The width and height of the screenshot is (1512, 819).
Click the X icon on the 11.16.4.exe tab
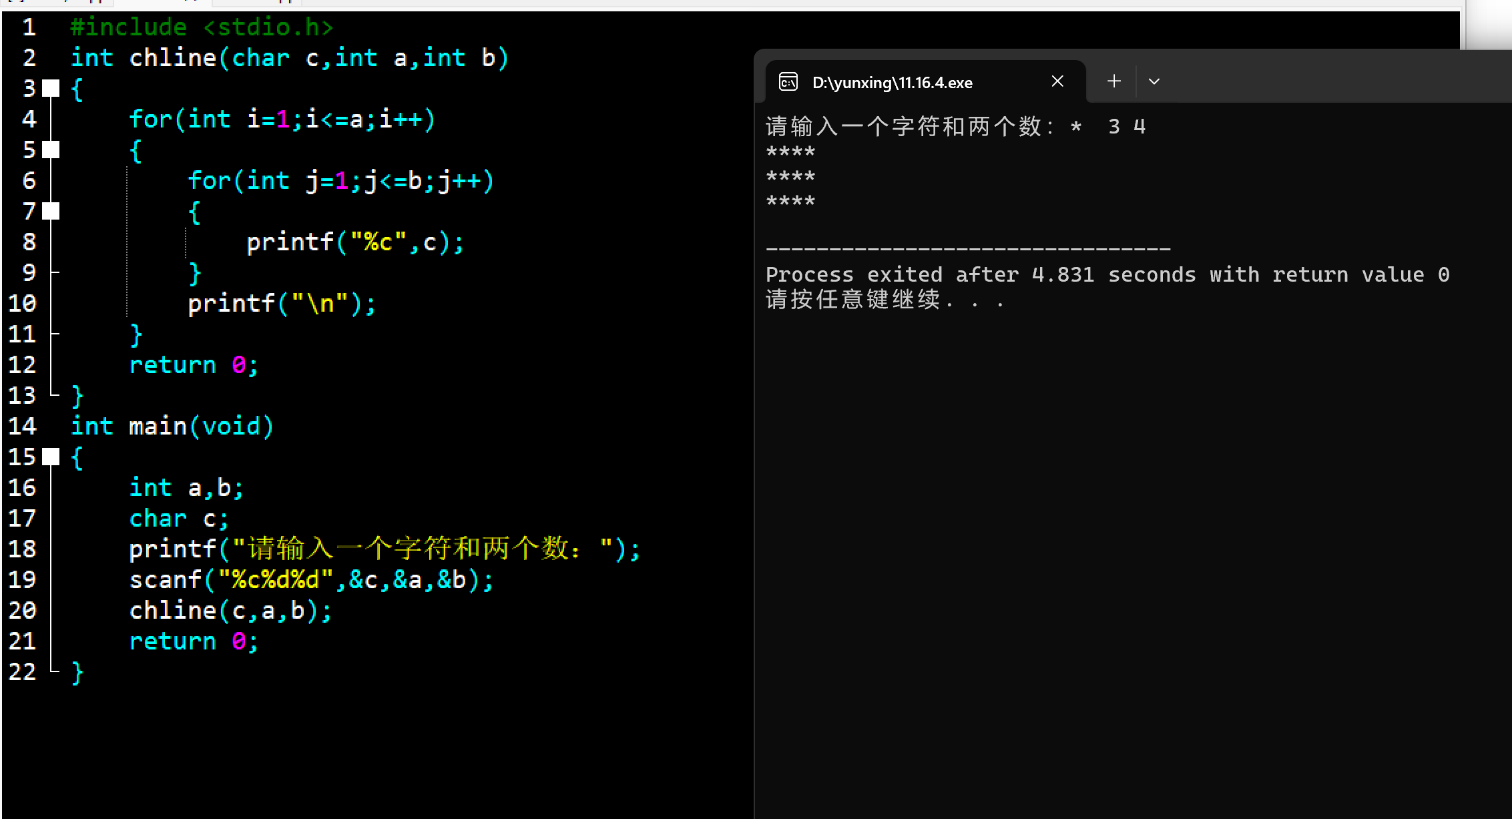(1057, 81)
